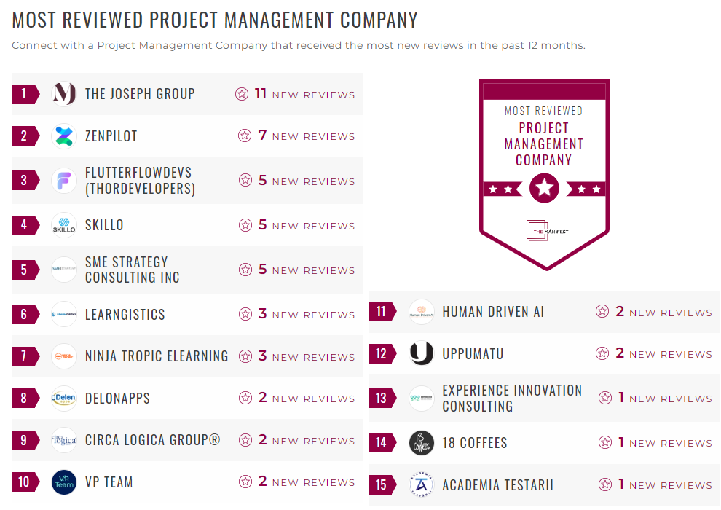Click the Uppumatu logo icon
721x510 pixels.
point(422,354)
